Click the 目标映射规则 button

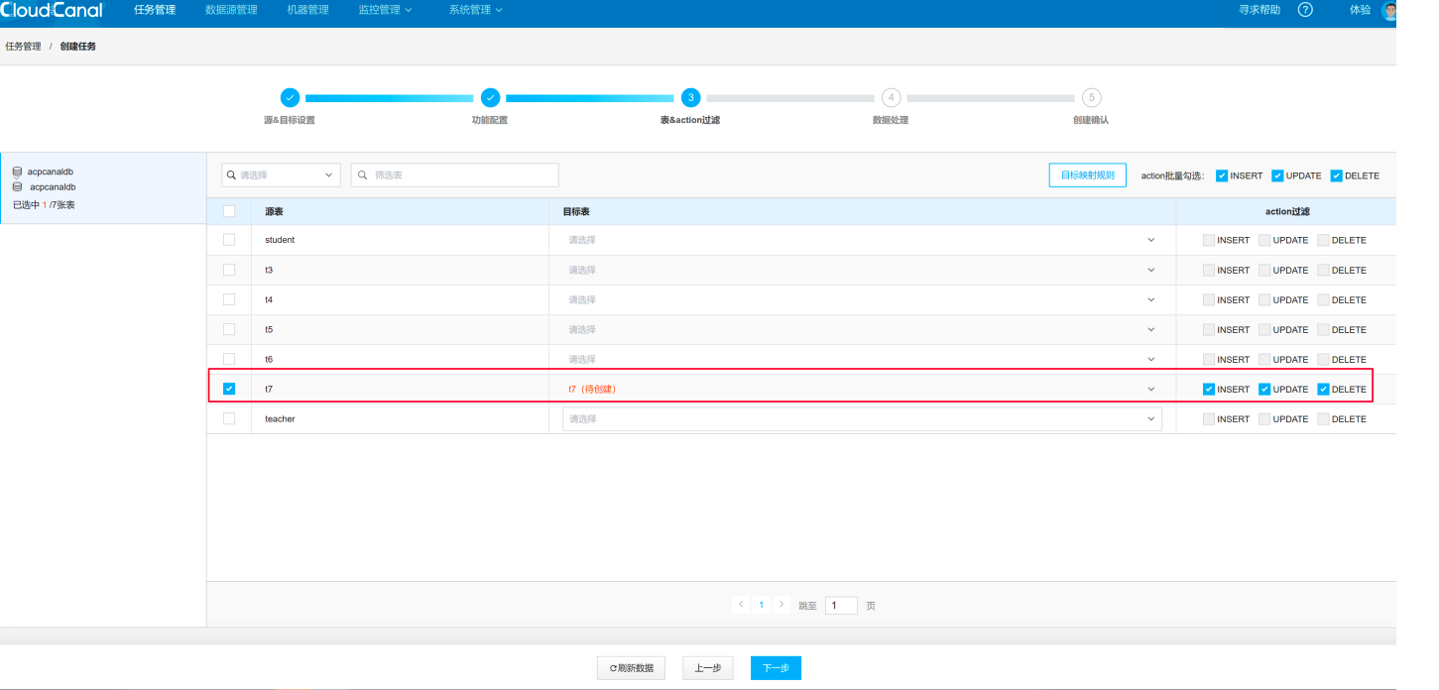click(x=1088, y=175)
